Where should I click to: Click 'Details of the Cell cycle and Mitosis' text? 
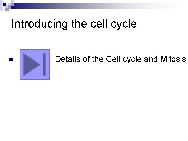[x=120, y=59]
